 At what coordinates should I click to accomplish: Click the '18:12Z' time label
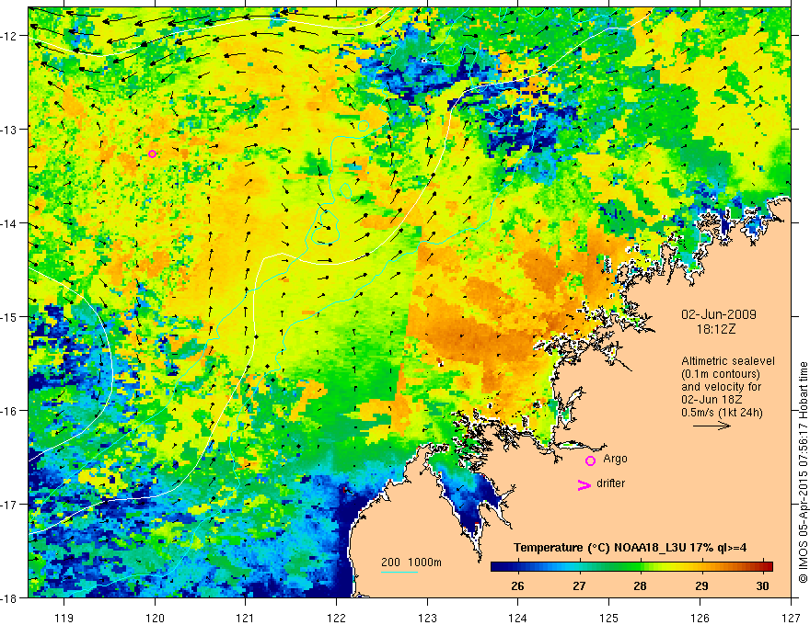click(x=715, y=329)
